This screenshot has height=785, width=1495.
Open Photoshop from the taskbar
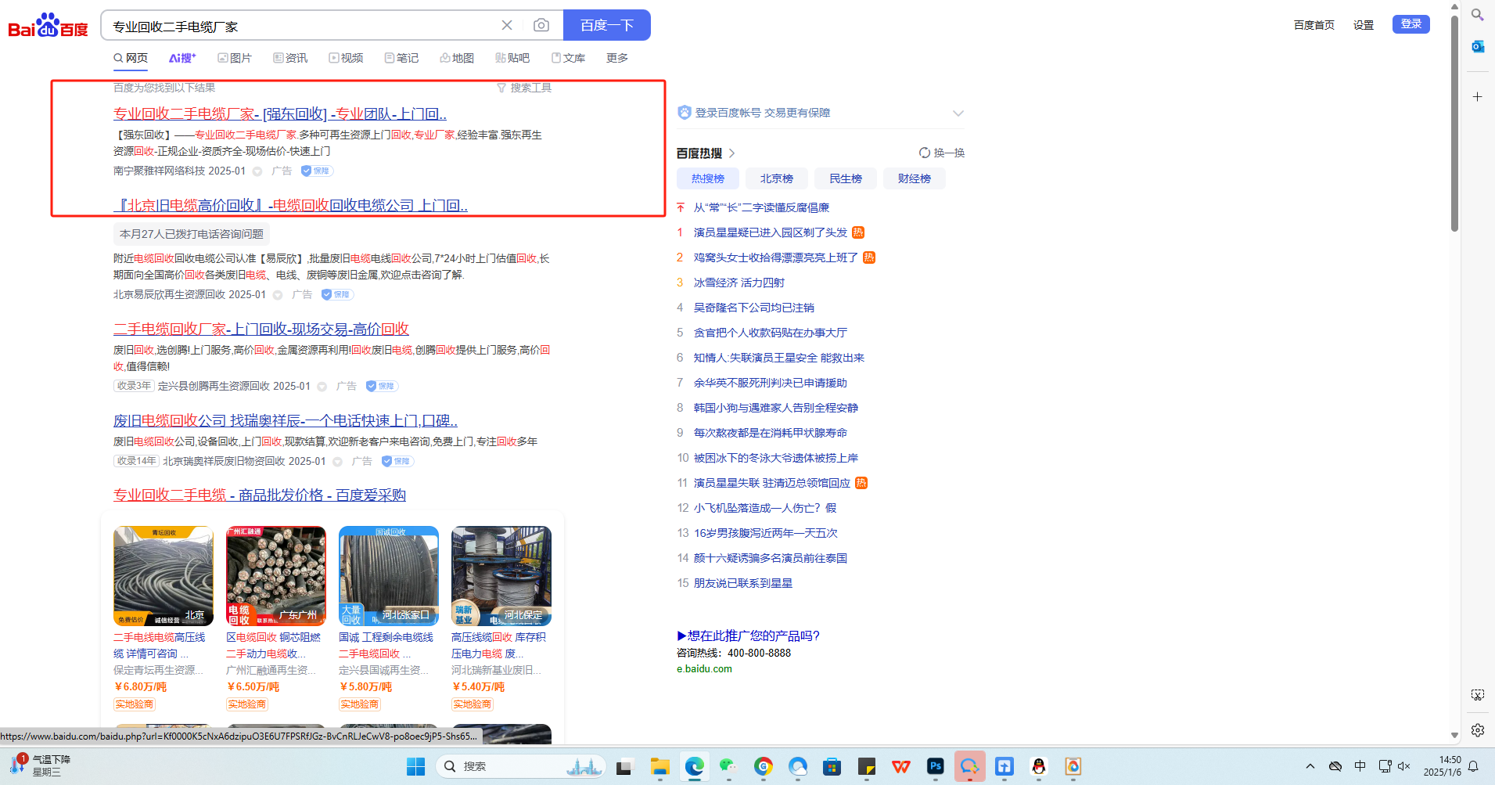pyautogui.click(x=935, y=766)
